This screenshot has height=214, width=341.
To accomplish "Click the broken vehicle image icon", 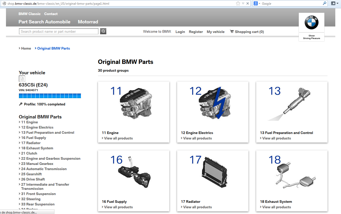I will (x=22, y=79).
